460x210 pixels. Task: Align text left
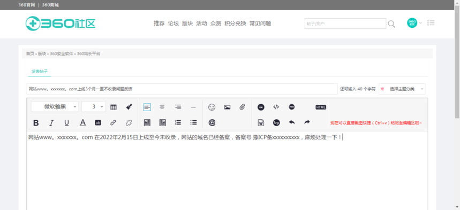147,107
